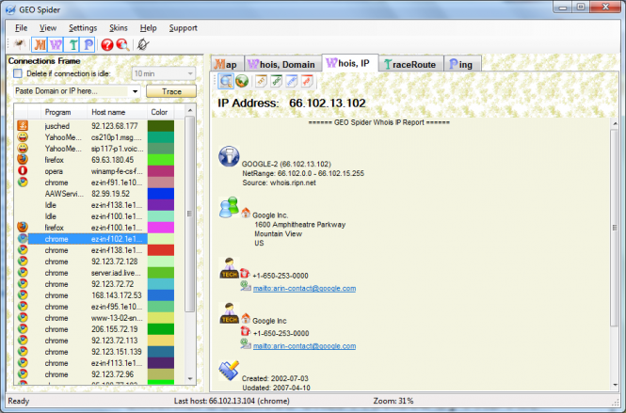This screenshot has height=413, width=626.
Task: Open first mailto:arin-contact@google.com link
Action: pos(304,288)
